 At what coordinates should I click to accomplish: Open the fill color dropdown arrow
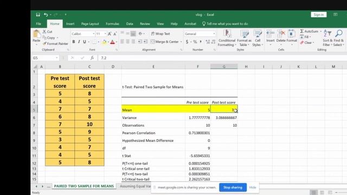click(108, 42)
